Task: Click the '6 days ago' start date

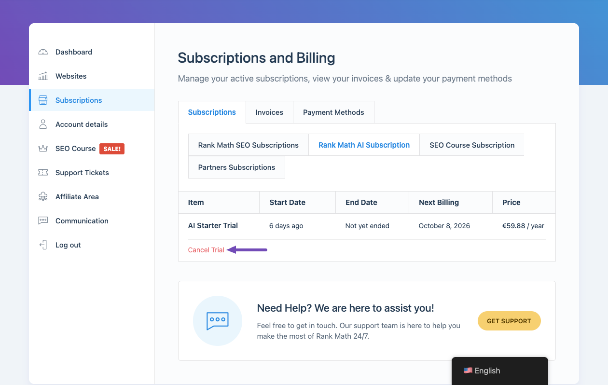Action: [286, 226]
